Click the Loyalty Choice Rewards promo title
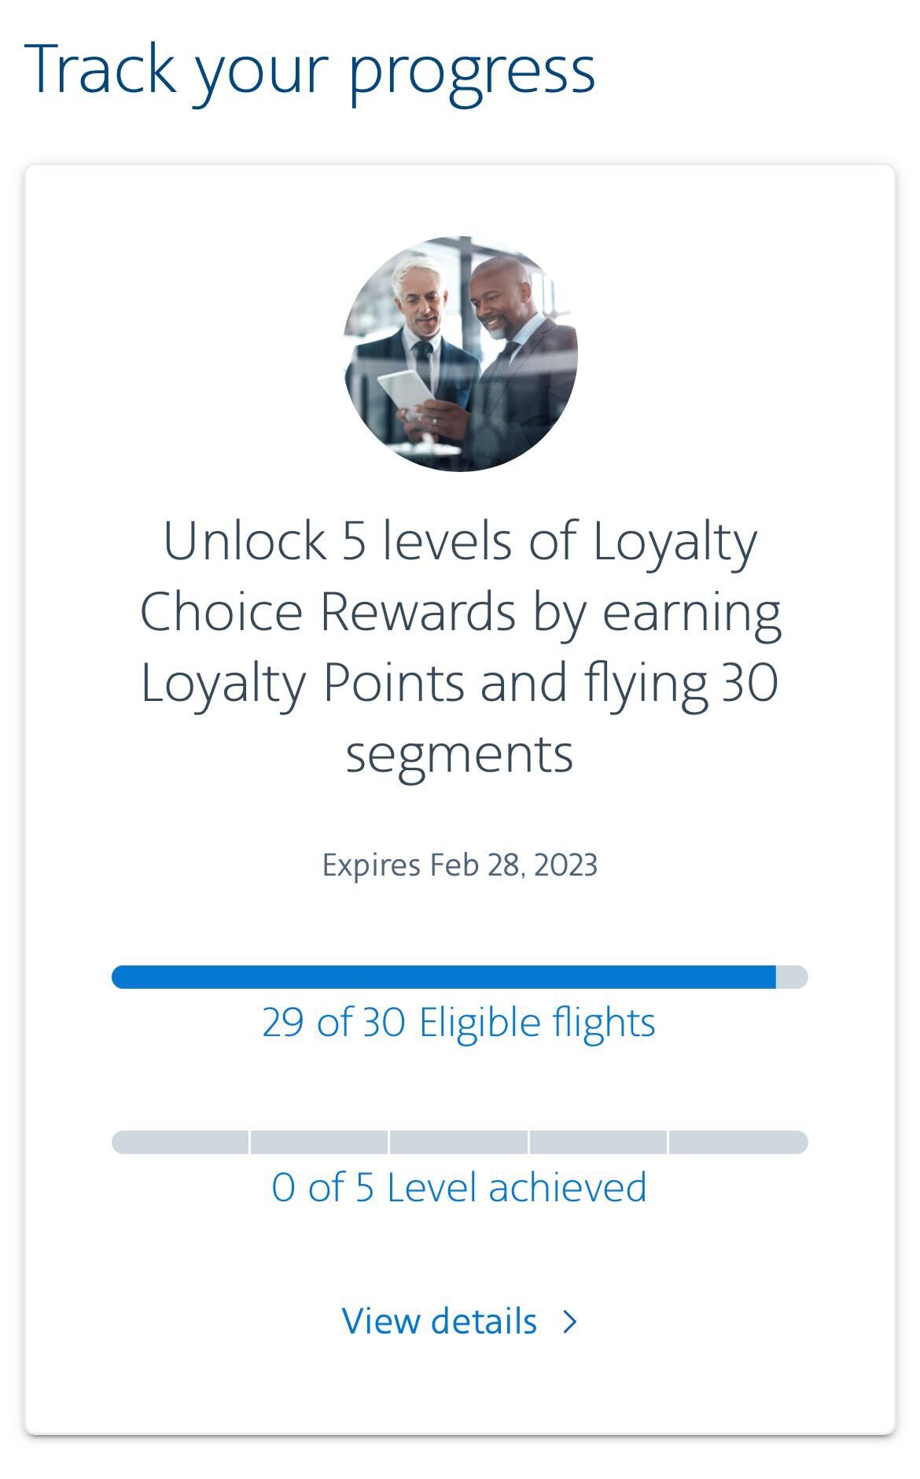920x1479 pixels. (x=460, y=612)
